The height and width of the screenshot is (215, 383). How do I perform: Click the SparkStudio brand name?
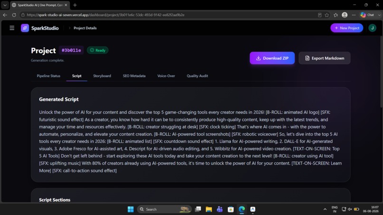[x=45, y=28]
